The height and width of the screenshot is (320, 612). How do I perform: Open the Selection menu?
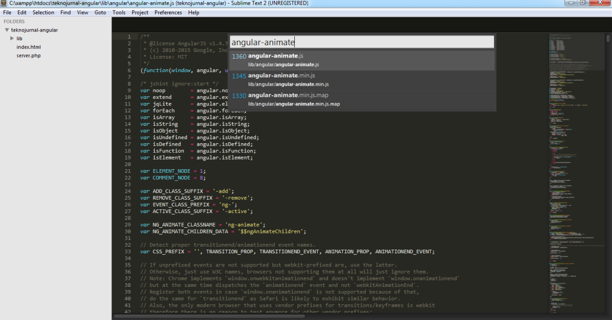click(x=43, y=12)
